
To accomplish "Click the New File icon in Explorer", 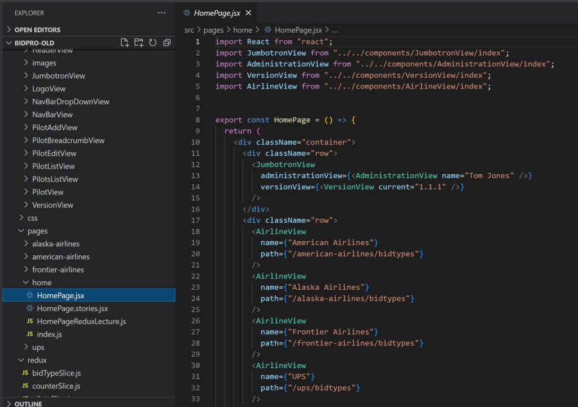I will 125,43.
